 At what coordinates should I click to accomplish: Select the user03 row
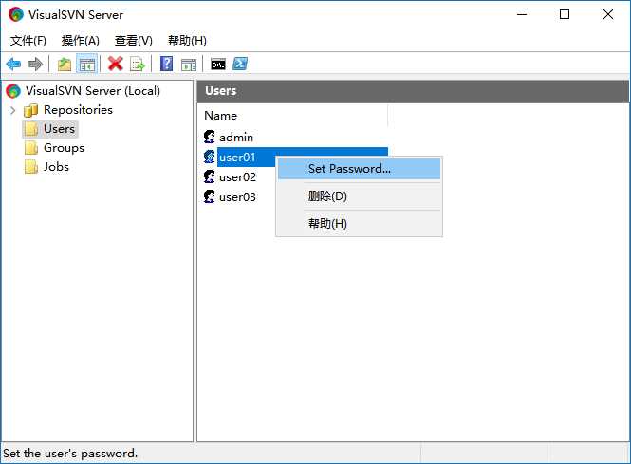237,196
